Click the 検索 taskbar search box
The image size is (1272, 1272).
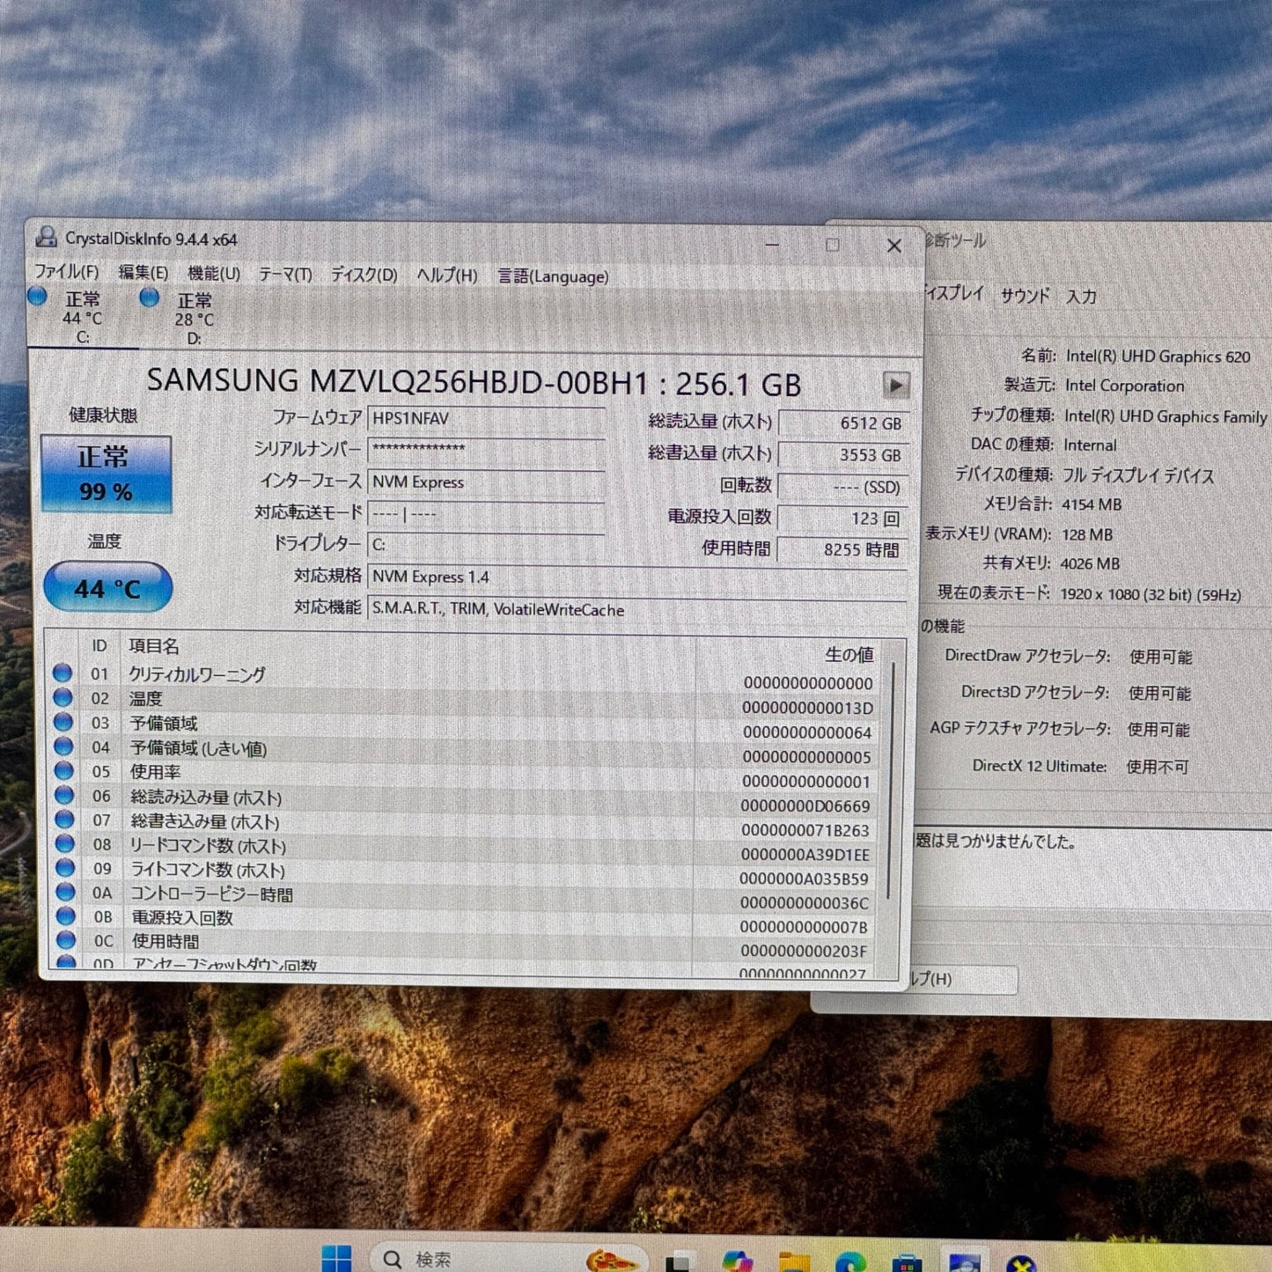pos(509,1259)
